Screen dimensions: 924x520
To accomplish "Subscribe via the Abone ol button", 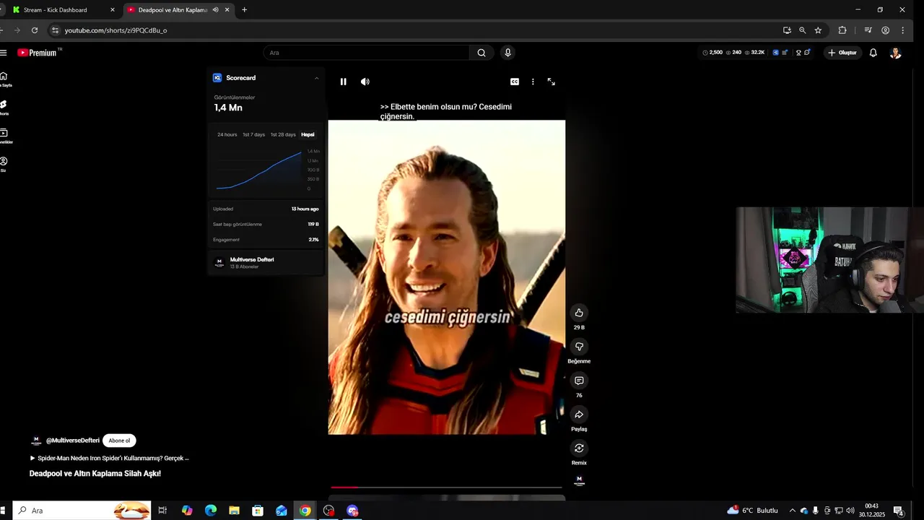I will 119,441.
